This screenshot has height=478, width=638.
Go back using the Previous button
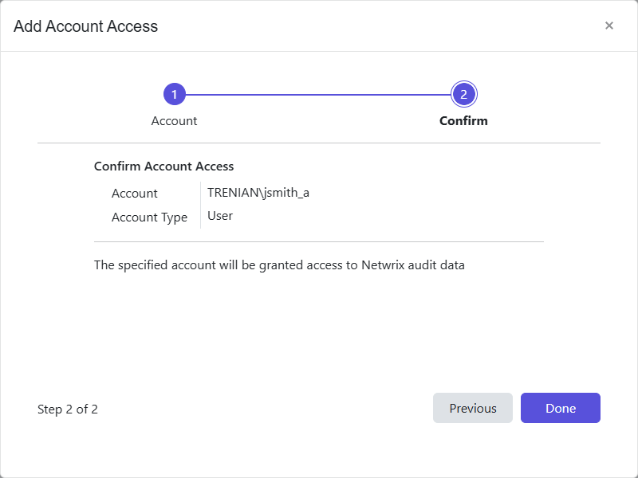(473, 408)
